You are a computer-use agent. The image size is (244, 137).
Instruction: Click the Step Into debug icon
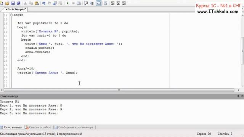click(91, 3)
